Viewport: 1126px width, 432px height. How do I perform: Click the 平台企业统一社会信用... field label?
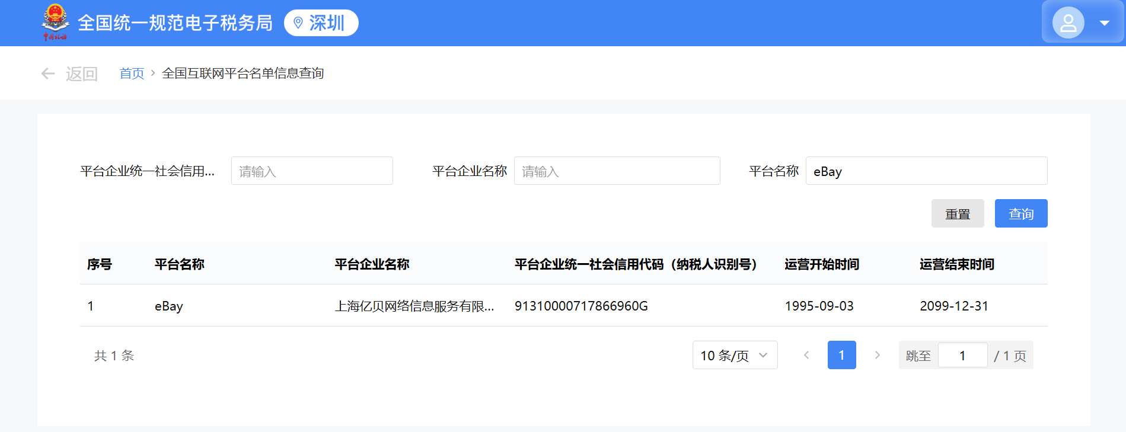pos(148,171)
